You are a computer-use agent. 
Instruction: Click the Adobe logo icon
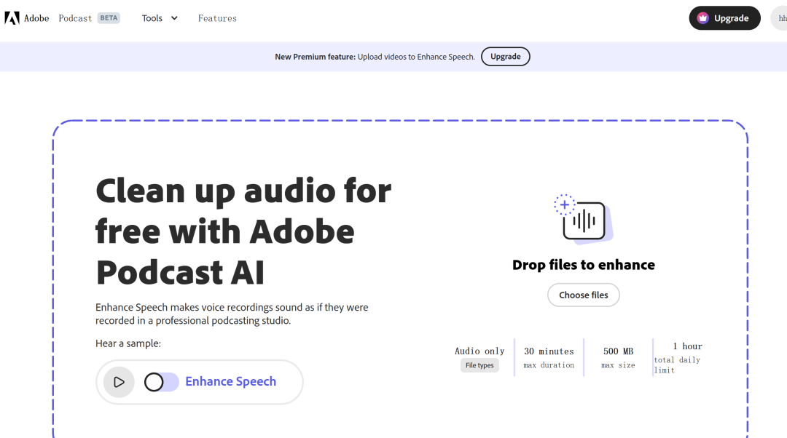(12, 18)
